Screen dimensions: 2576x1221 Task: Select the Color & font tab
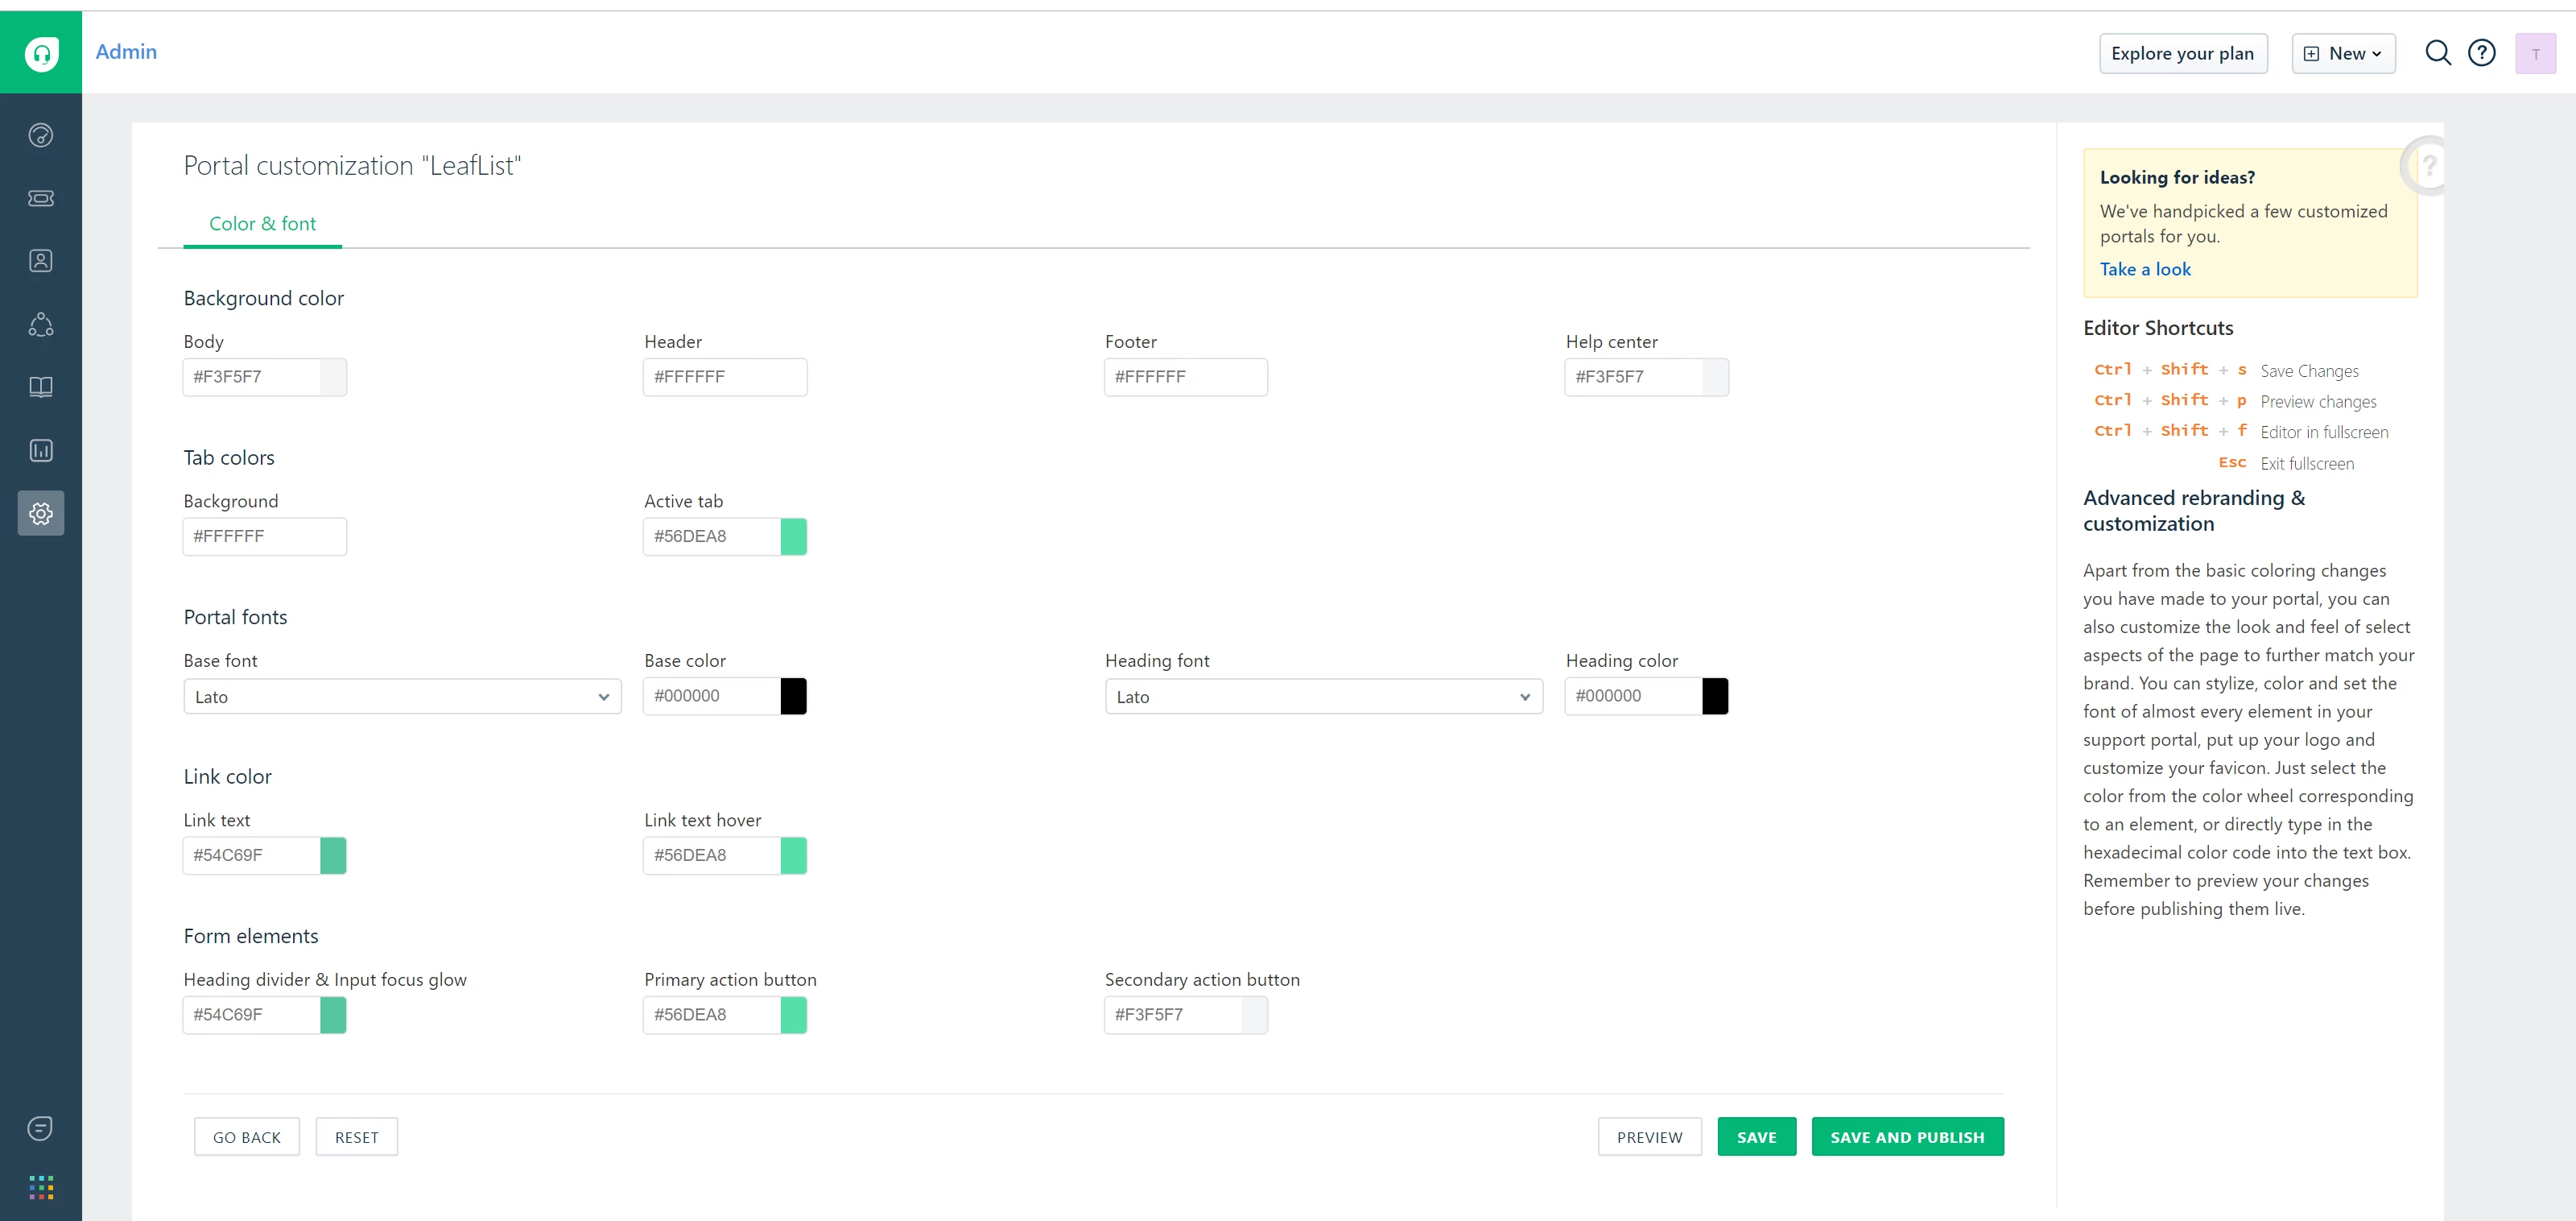coord(262,224)
